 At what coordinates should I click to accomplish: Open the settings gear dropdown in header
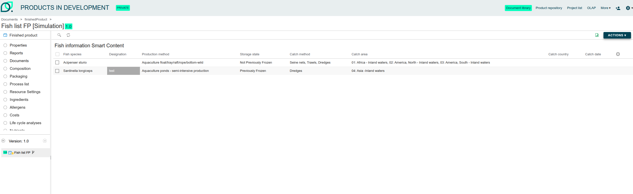(628, 8)
